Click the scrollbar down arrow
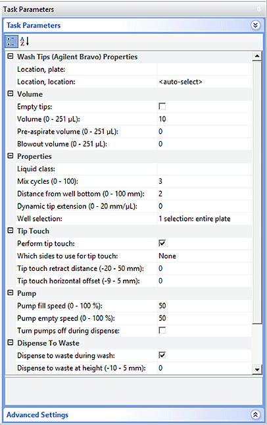This screenshot has width=267, height=425. point(256,369)
